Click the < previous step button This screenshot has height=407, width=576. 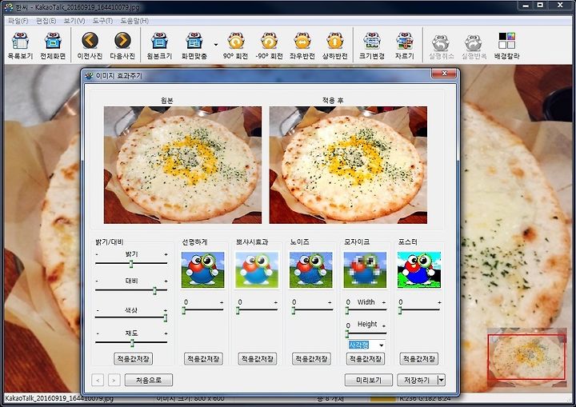click(x=98, y=380)
